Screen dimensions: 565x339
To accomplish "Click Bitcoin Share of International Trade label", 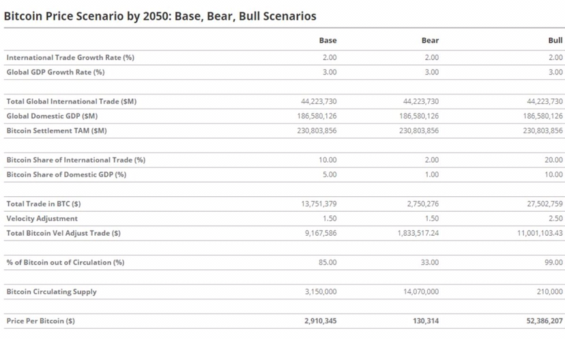I will [76, 160].
